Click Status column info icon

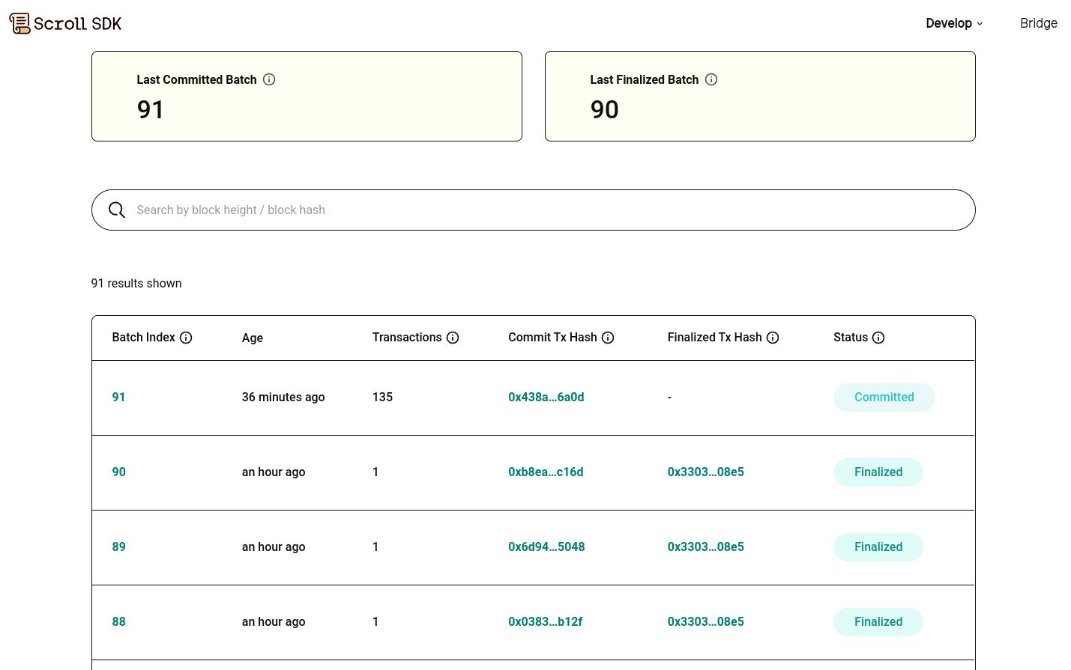point(878,338)
